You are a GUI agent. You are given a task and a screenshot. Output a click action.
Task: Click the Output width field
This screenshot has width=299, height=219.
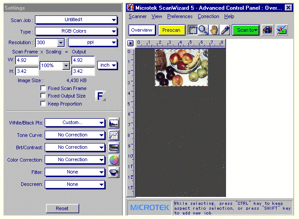(83, 60)
